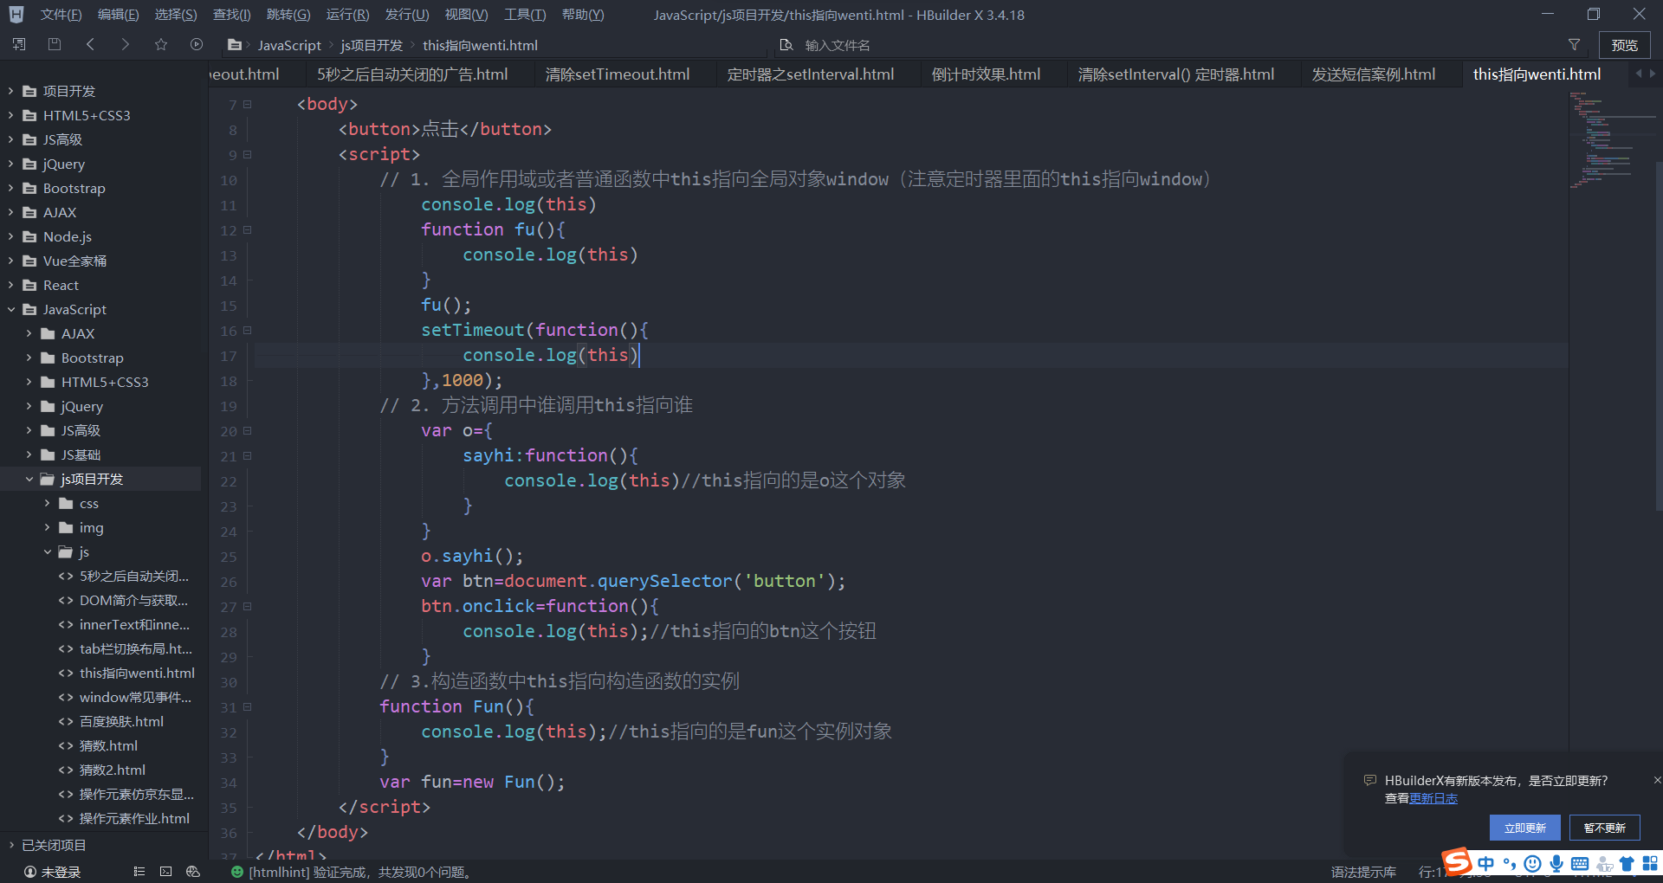Run the project with the circular play icon
Screen dimensions: 1663x883
pos(197,44)
